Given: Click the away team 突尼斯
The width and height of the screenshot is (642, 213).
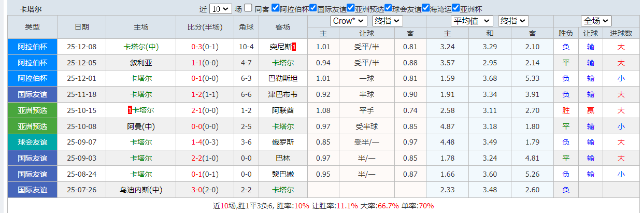Looking at the screenshot, I should tap(280, 47).
